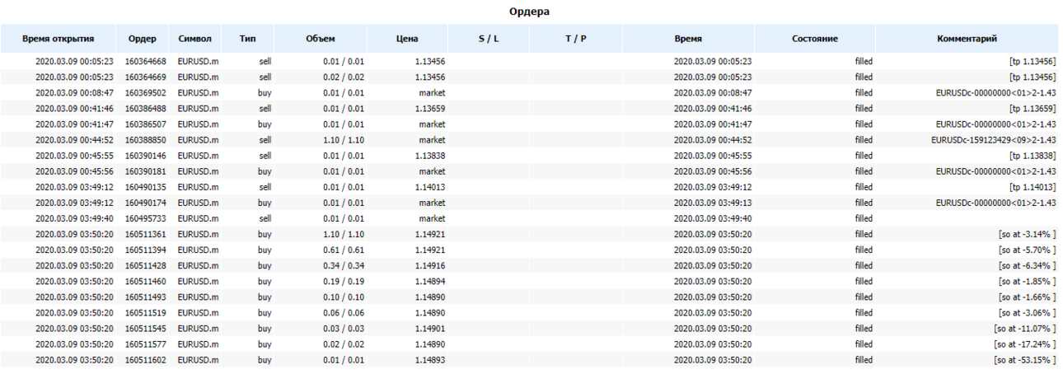Click the 'Ордер' column header
The width and height of the screenshot is (1063, 374).
pyautogui.click(x=143, y=39)
